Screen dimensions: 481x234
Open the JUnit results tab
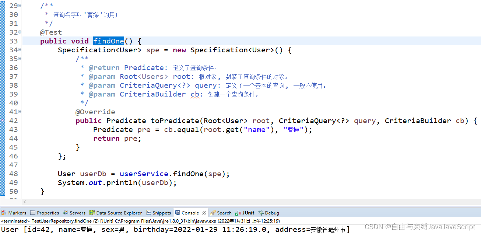[x=245, y=213]
